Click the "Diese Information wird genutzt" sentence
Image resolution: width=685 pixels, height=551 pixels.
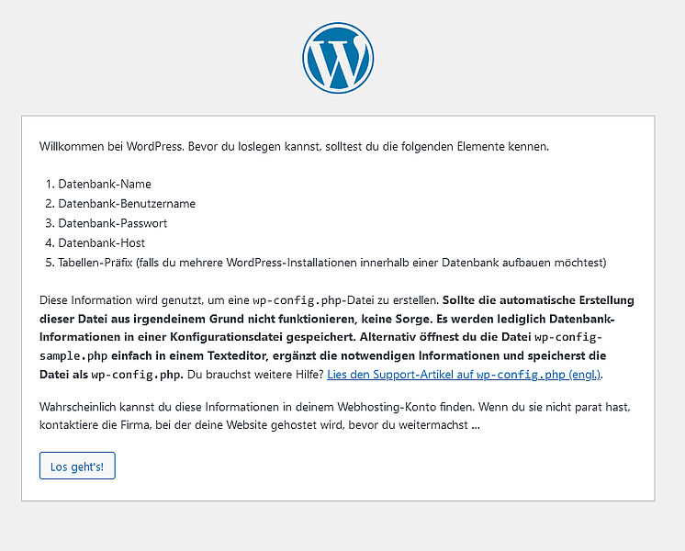(239, 300)
